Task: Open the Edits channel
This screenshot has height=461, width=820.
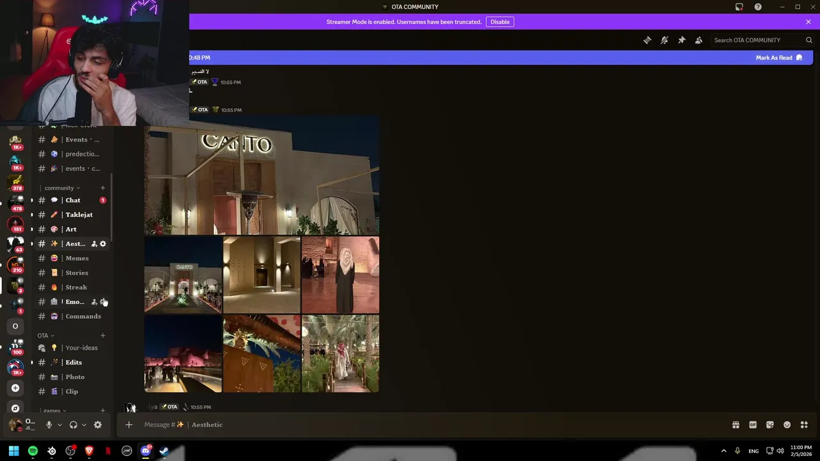Action: coord(72,362)
